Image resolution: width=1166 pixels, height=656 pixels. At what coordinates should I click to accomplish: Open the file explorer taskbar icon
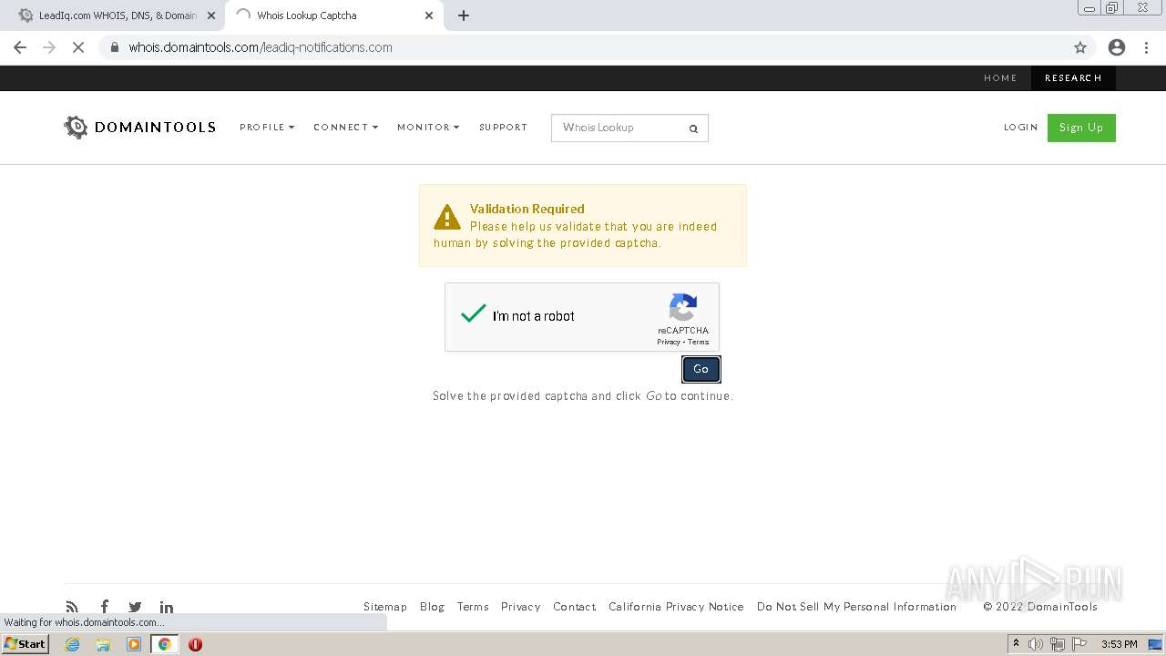pos(103,644)
